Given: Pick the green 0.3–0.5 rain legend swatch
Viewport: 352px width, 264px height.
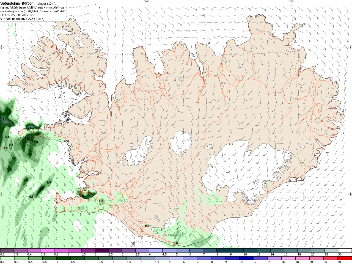Looking at the screenshot, I should (x=21, y=258).
